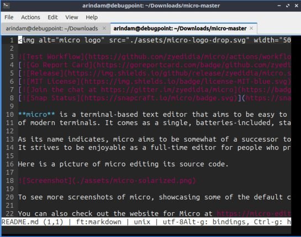301x237 pixels.
Task: Click 'of modern terminals' line 11
Action: click(154, 122)
